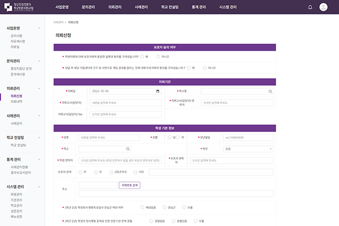Image resolution: width=339 pixels, height=226 pixels.
Task: Collapse the 시스템 관리 sidebar section
Action: pos(39,186)
